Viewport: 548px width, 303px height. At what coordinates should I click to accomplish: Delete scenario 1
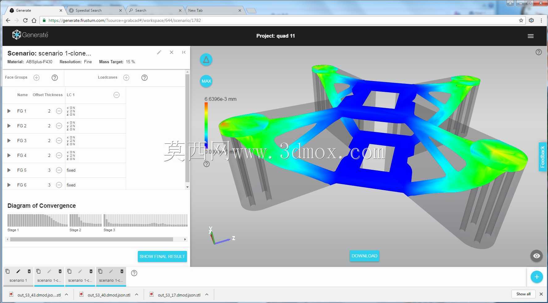coord(29,271)
